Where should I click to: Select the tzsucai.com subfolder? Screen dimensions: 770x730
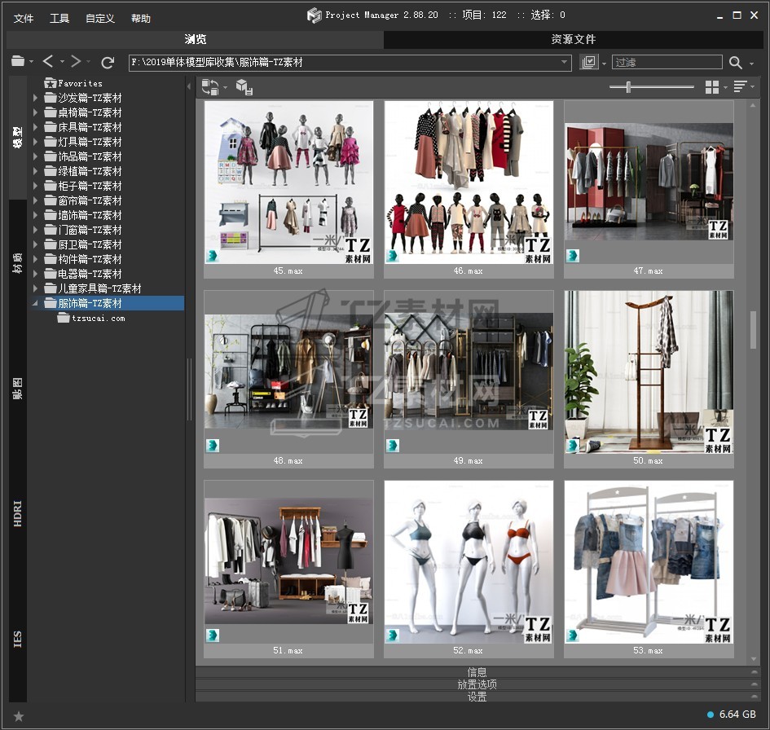(98, 319)
